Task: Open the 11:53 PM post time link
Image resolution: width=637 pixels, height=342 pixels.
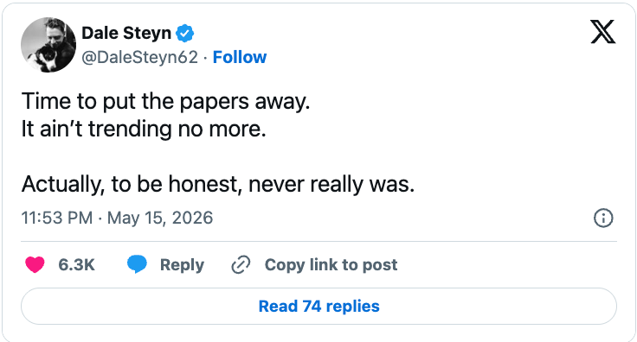Action: coord(57,218)
